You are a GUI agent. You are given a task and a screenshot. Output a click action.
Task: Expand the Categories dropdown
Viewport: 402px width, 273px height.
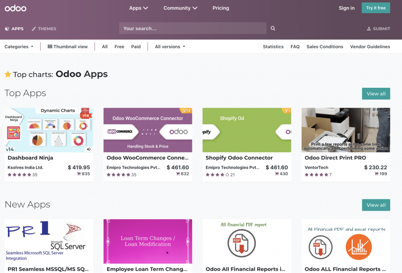19,47
